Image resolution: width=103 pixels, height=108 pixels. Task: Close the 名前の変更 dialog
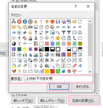click(88, 6)
